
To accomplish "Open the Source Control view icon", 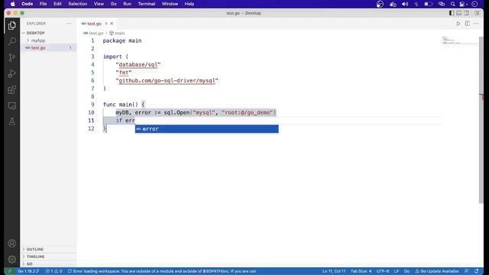I will pos(12,58).
